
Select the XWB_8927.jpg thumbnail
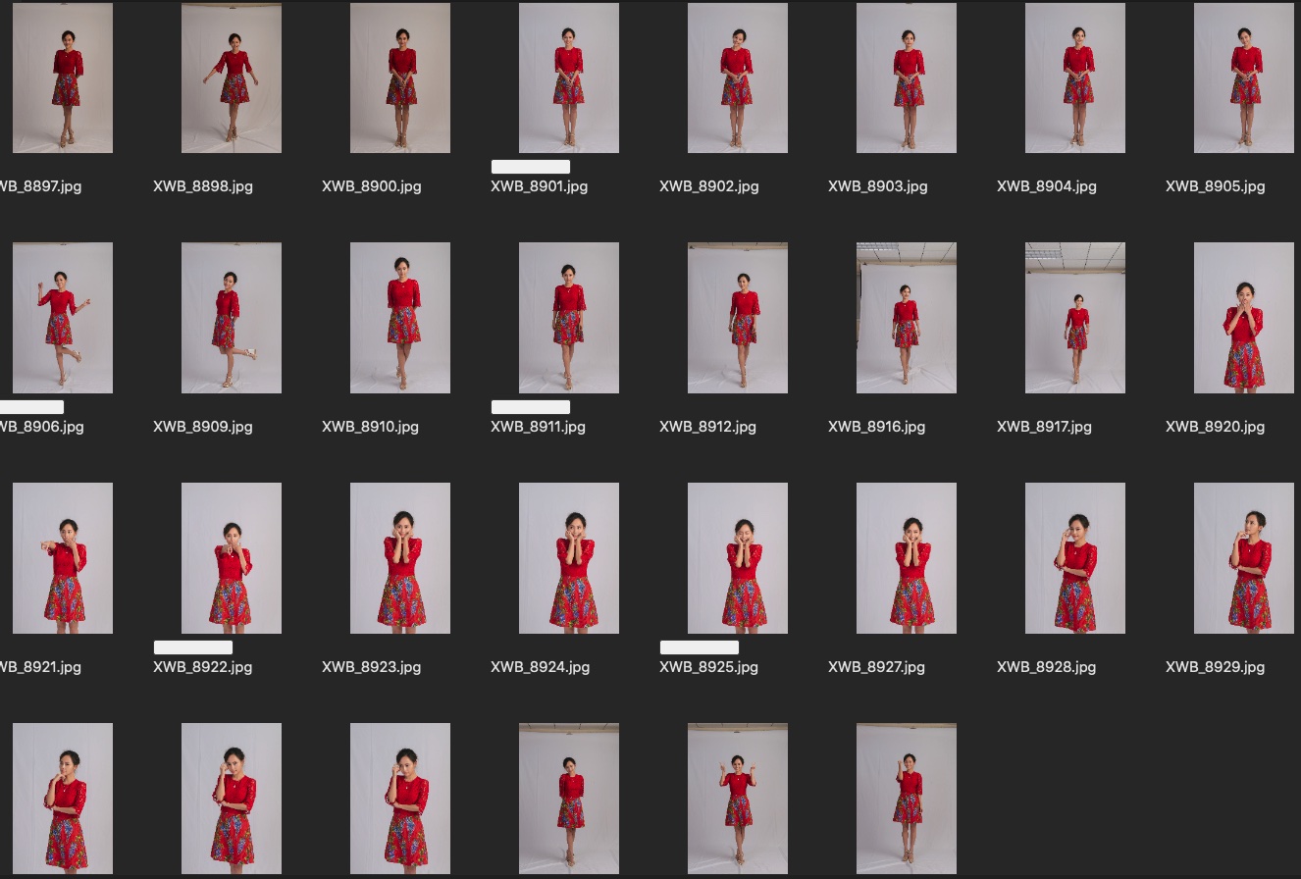907,558
